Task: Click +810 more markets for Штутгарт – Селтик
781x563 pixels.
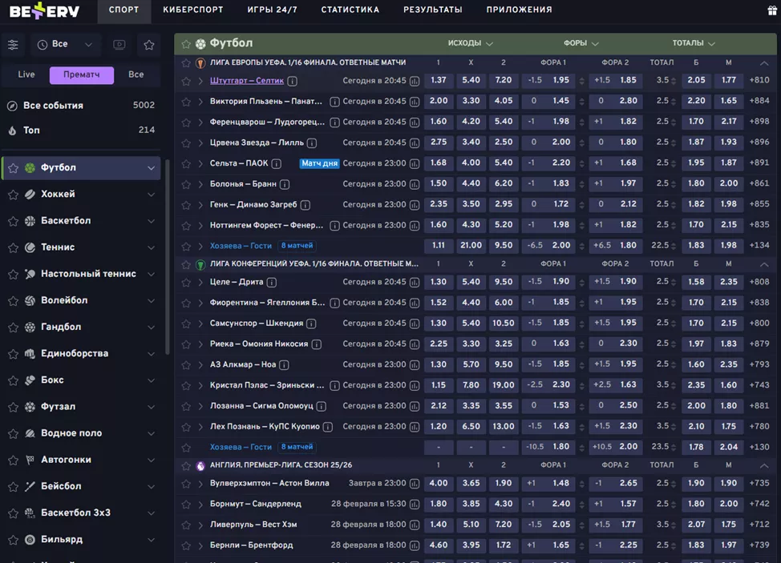Action: [759, 81]
